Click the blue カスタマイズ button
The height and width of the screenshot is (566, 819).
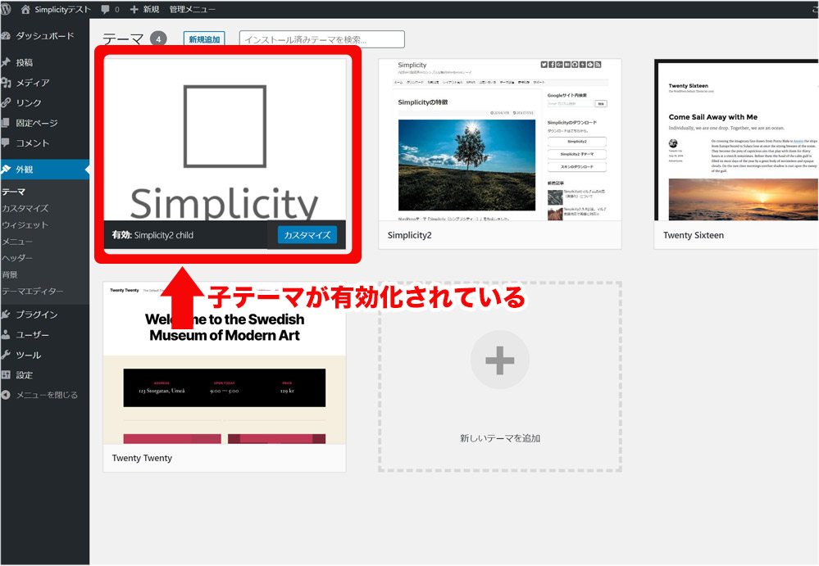pyautogui.click(x=307, y=235)
